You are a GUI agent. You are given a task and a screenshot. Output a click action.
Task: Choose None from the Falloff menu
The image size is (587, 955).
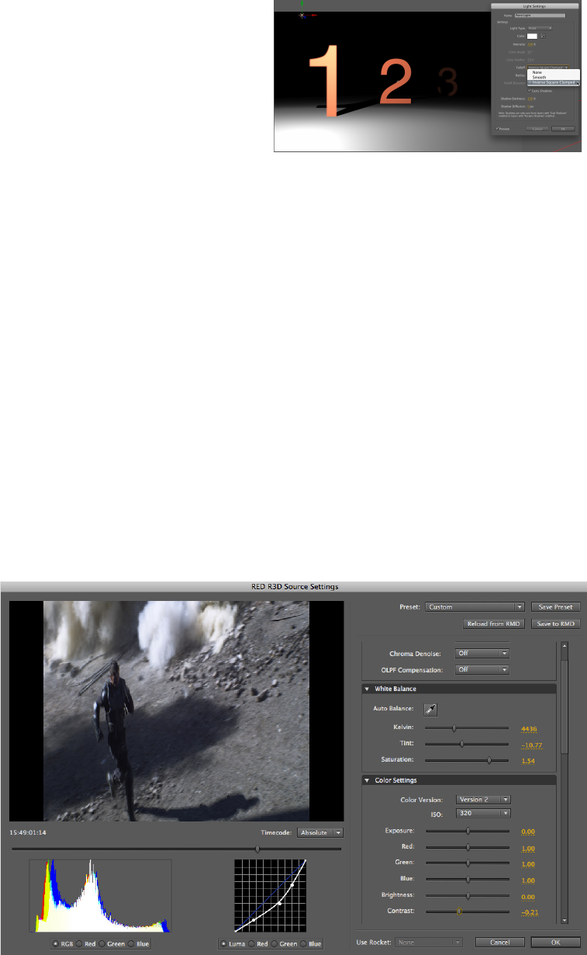pos(537,72)
